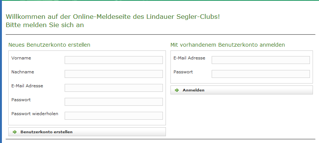Click the Neues Benutzerkonto erstellen heading
The image size is (319, 143).
click(49, 45)
